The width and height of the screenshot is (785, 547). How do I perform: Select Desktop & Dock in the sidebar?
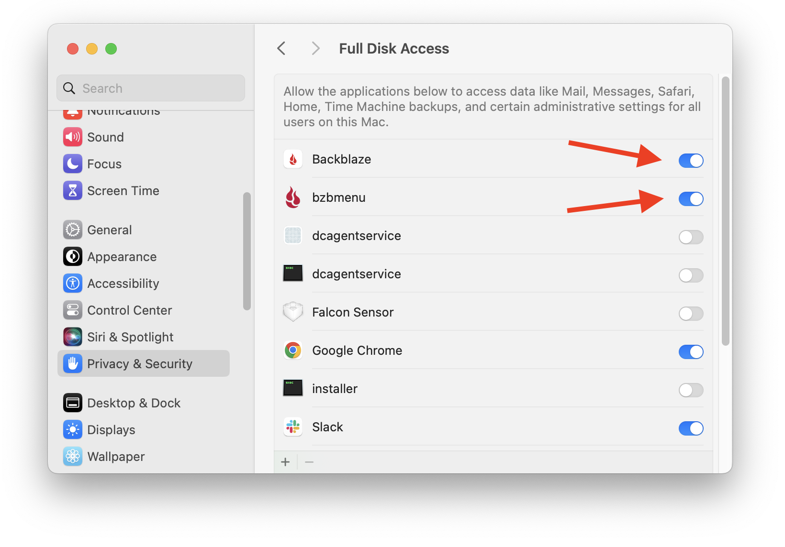pyautogui.click(x=144, y=403)
